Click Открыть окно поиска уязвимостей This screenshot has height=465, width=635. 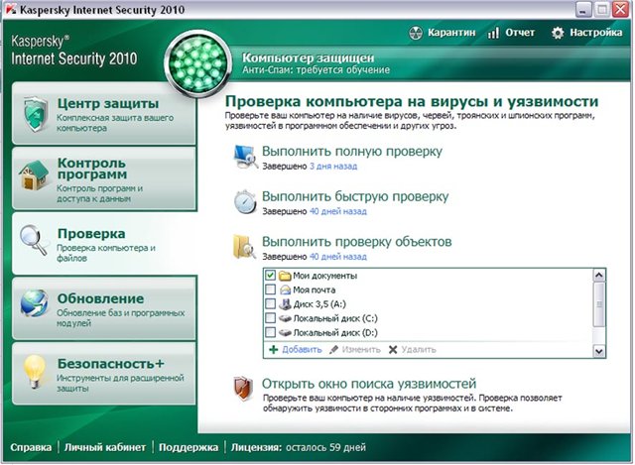point(369,384)
